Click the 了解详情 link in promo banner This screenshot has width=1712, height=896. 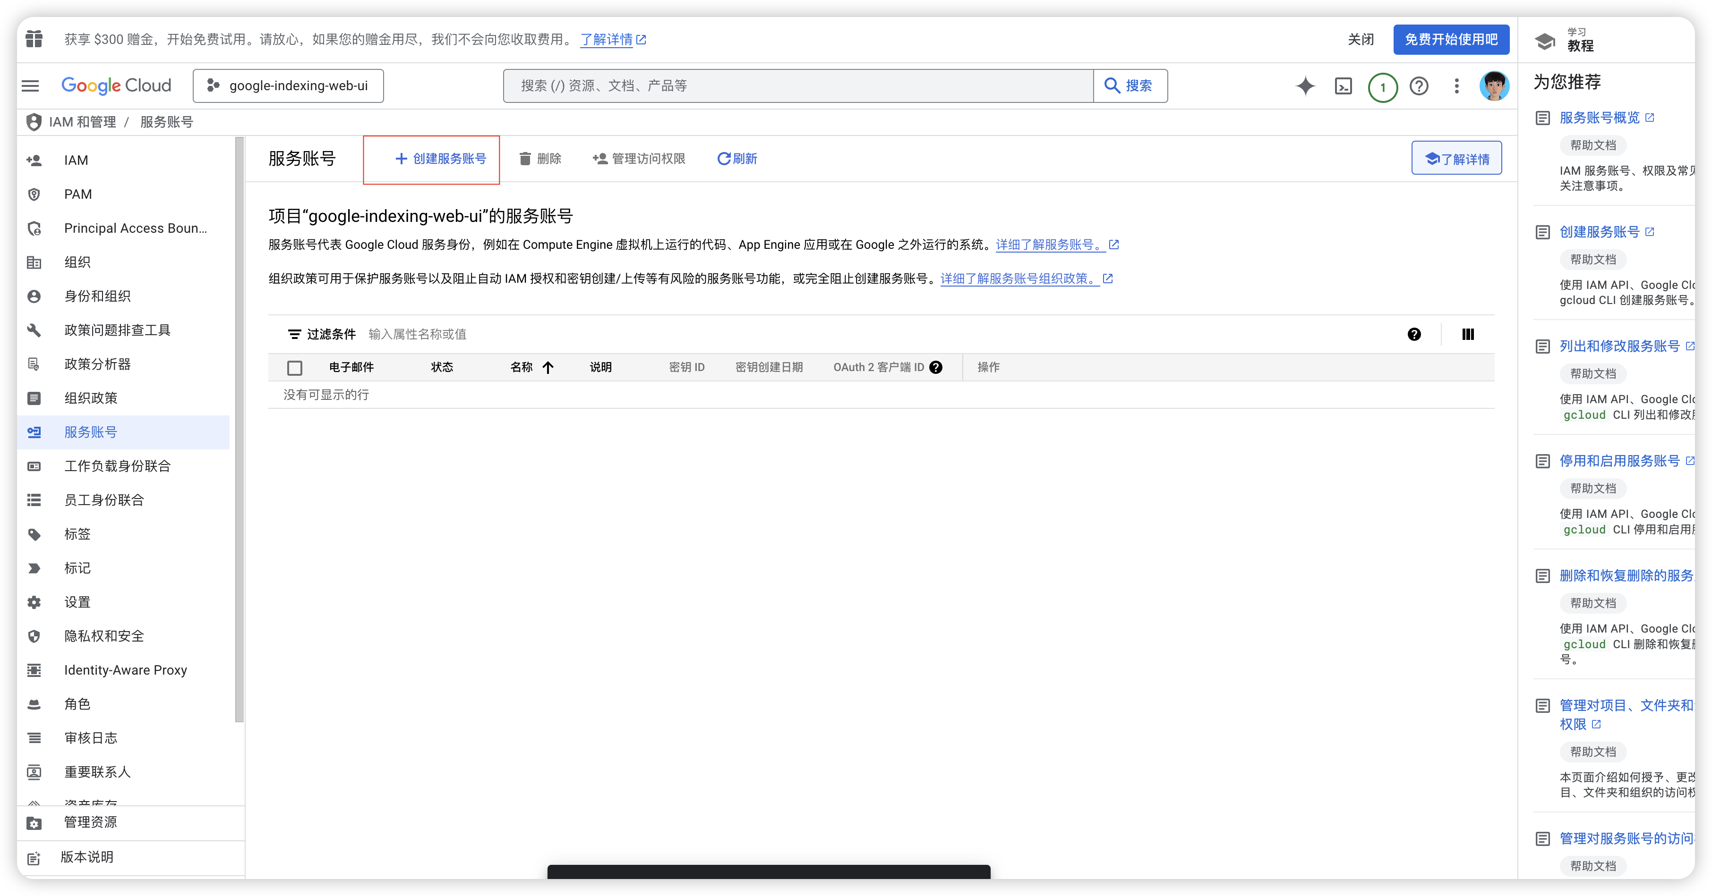[x=614, y=39]
